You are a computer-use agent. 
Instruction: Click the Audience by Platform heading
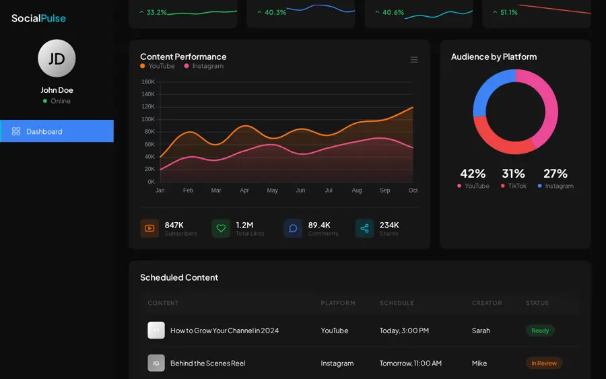494,57
